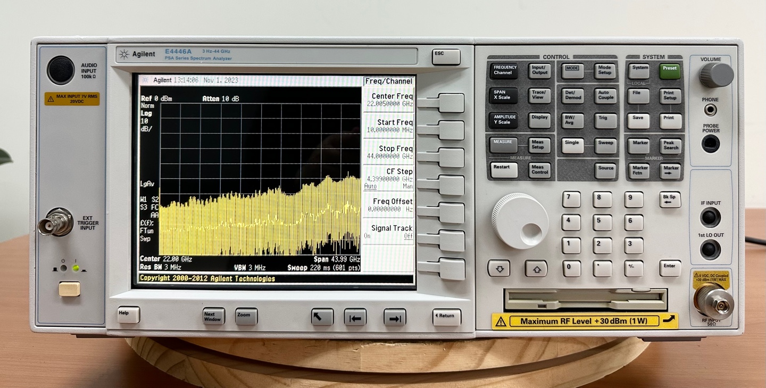Push the Trig key

click(605, 120)
